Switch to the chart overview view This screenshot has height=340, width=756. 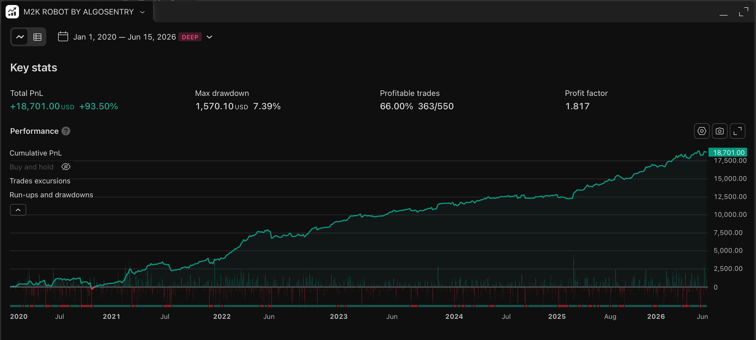coord(20,37)
